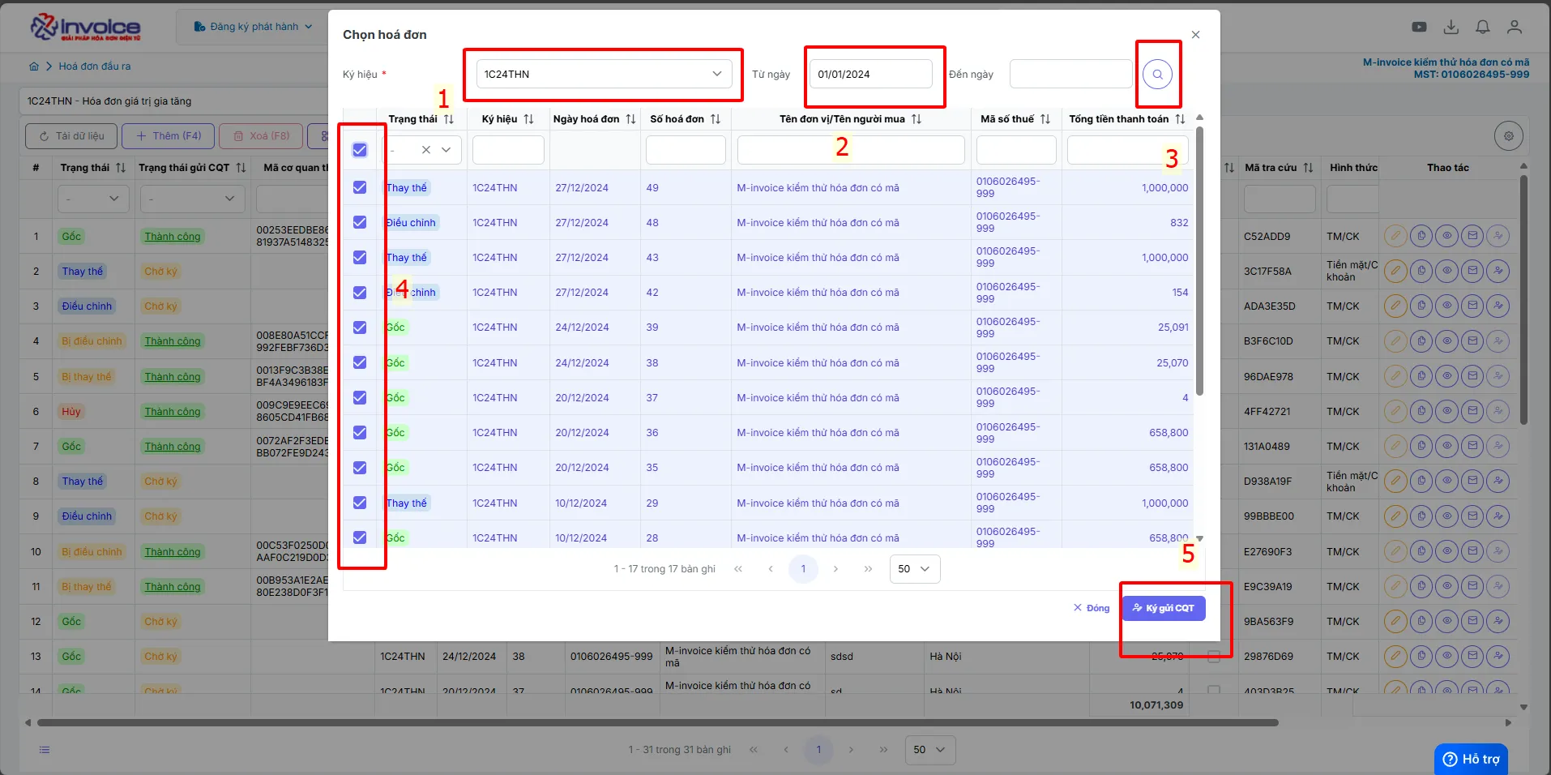Sort background table by Mã tra cứu
Screen dimensions: 1551x775
[1309, 168]
